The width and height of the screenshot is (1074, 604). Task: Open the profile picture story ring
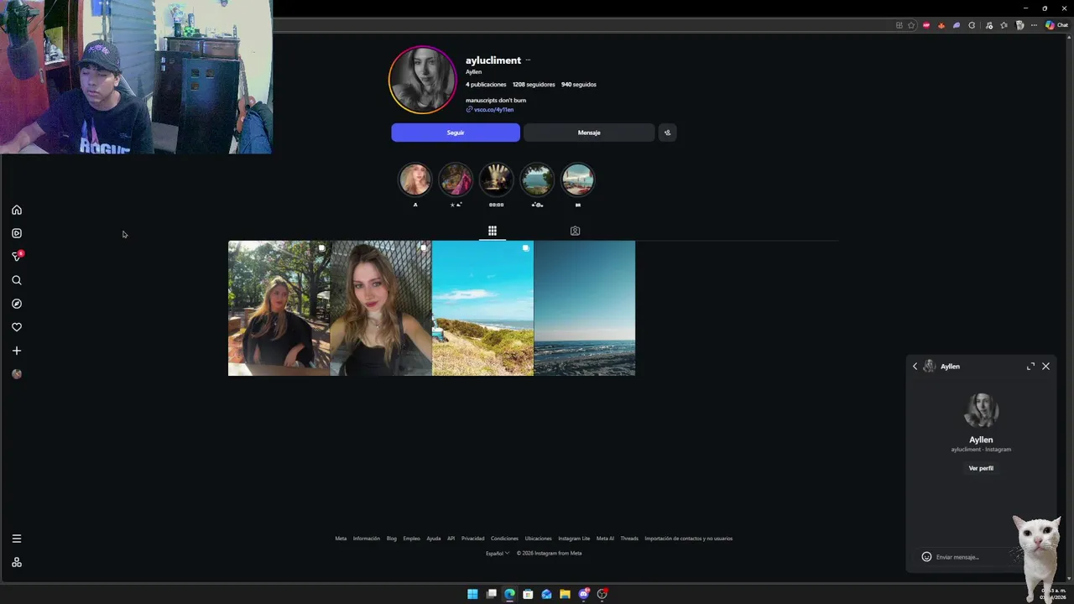(422, 80)
